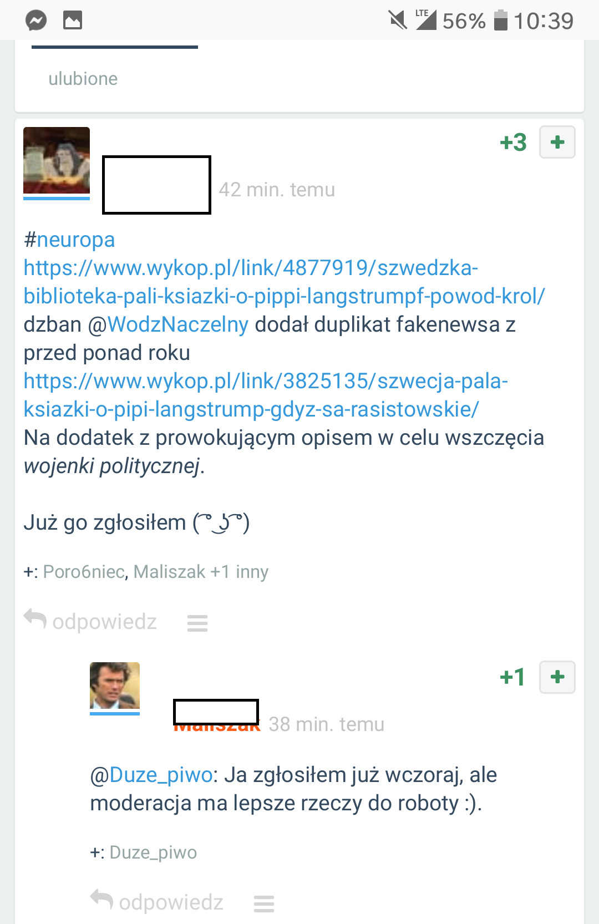Tap the +3 vote count on main post
Image resolution: width=599 pixels, height=924 pixels.
(x=513, y=142)
